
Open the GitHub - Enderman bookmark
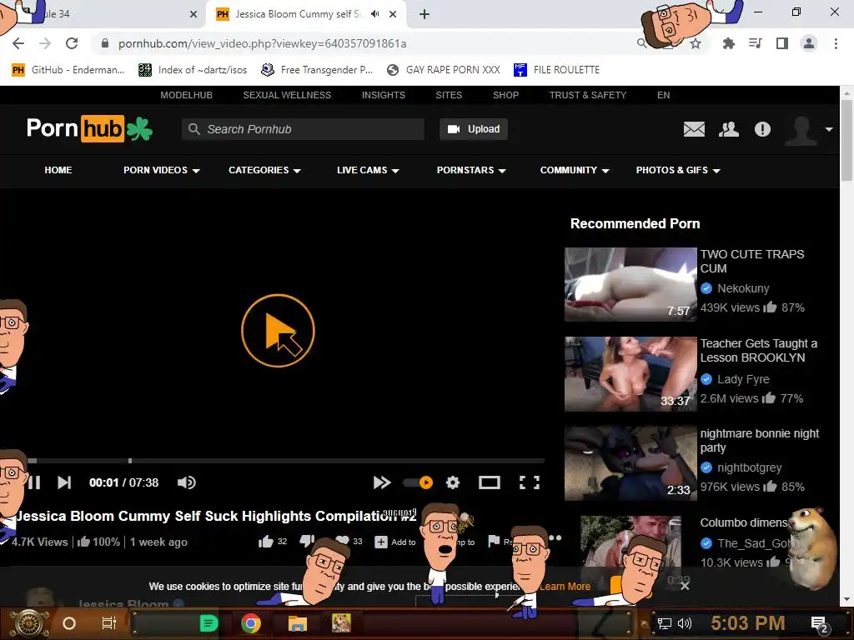pos(68,70)
